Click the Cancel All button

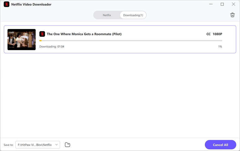point(220,145)
